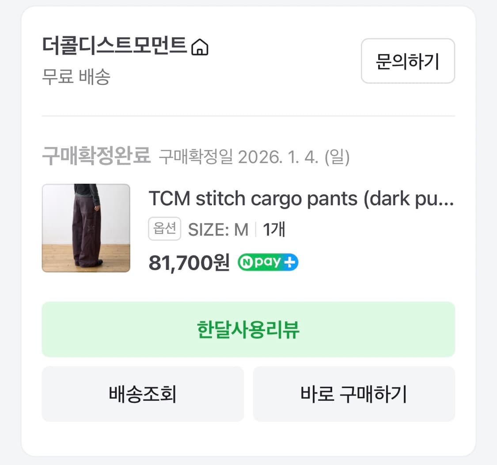Tap the order card background area
This screenshot has width=497, height=465.
[248, 438]
